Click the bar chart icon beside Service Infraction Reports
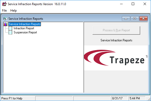151x101 pixels. pos(5,24)
